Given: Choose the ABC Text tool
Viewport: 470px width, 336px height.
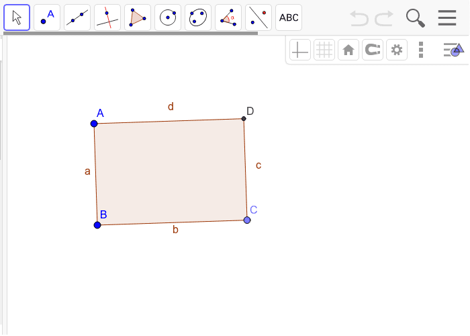Looking at the screenshot, I should pos(289,17).
